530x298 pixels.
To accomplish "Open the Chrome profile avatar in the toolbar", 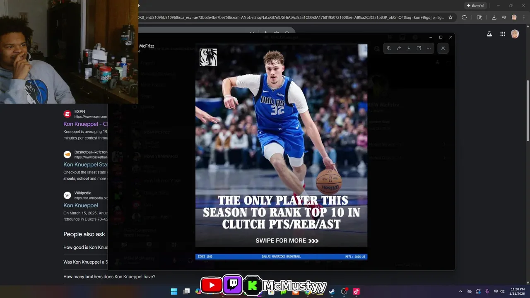I will [x=514, y=17].
